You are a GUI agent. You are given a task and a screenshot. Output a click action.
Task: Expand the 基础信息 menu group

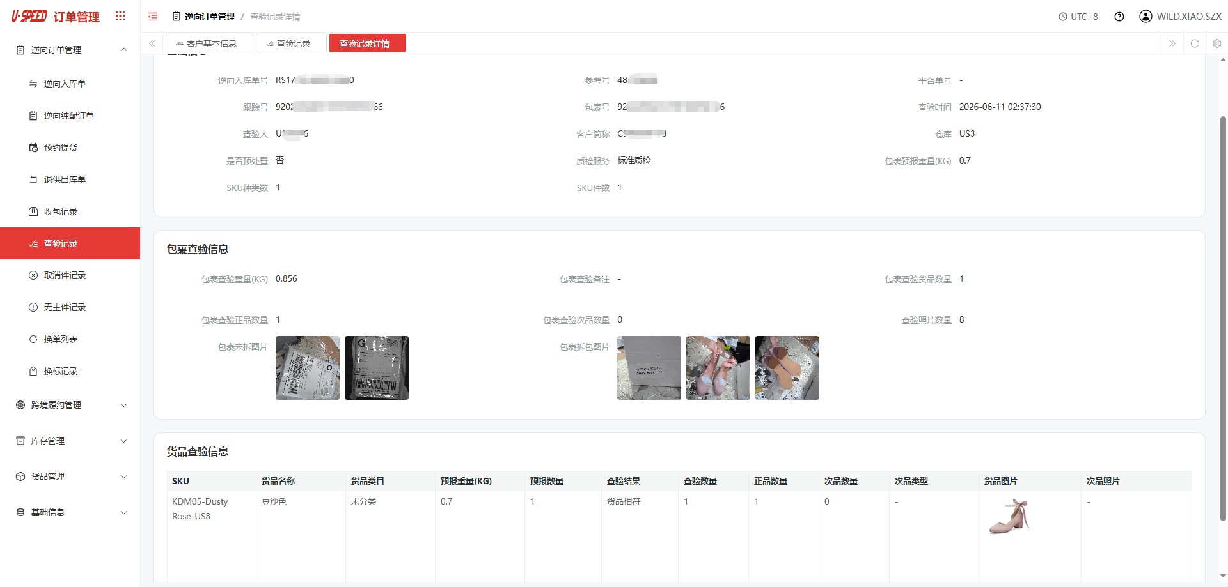point(70,512)
